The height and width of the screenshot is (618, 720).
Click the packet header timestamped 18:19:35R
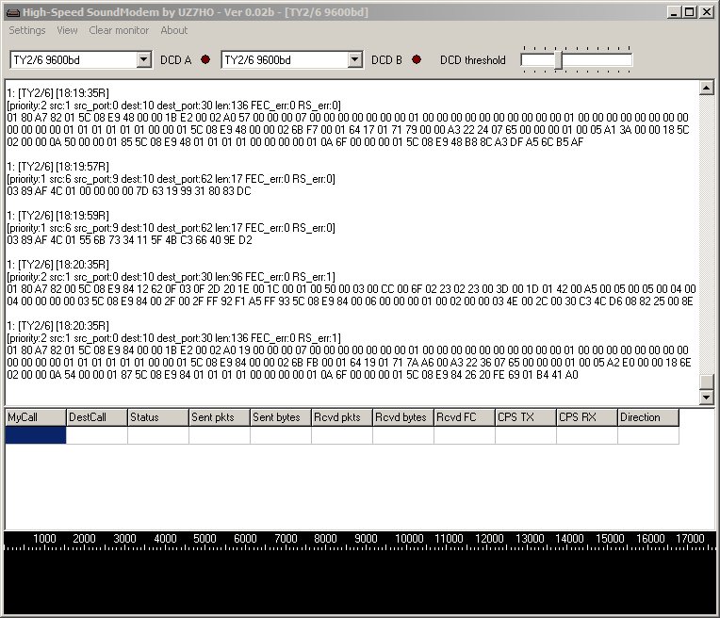(x=57, y=93)
